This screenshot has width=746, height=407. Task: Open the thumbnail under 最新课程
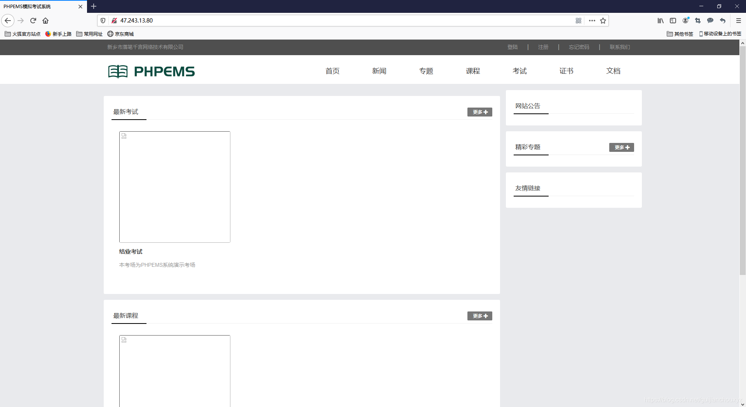175,371
